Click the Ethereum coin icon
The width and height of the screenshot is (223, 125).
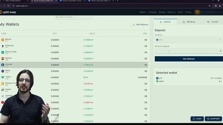(3, 46)
